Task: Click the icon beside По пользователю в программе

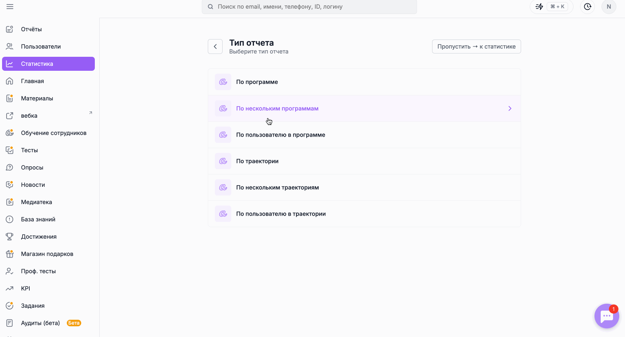Action: point(223,135)
